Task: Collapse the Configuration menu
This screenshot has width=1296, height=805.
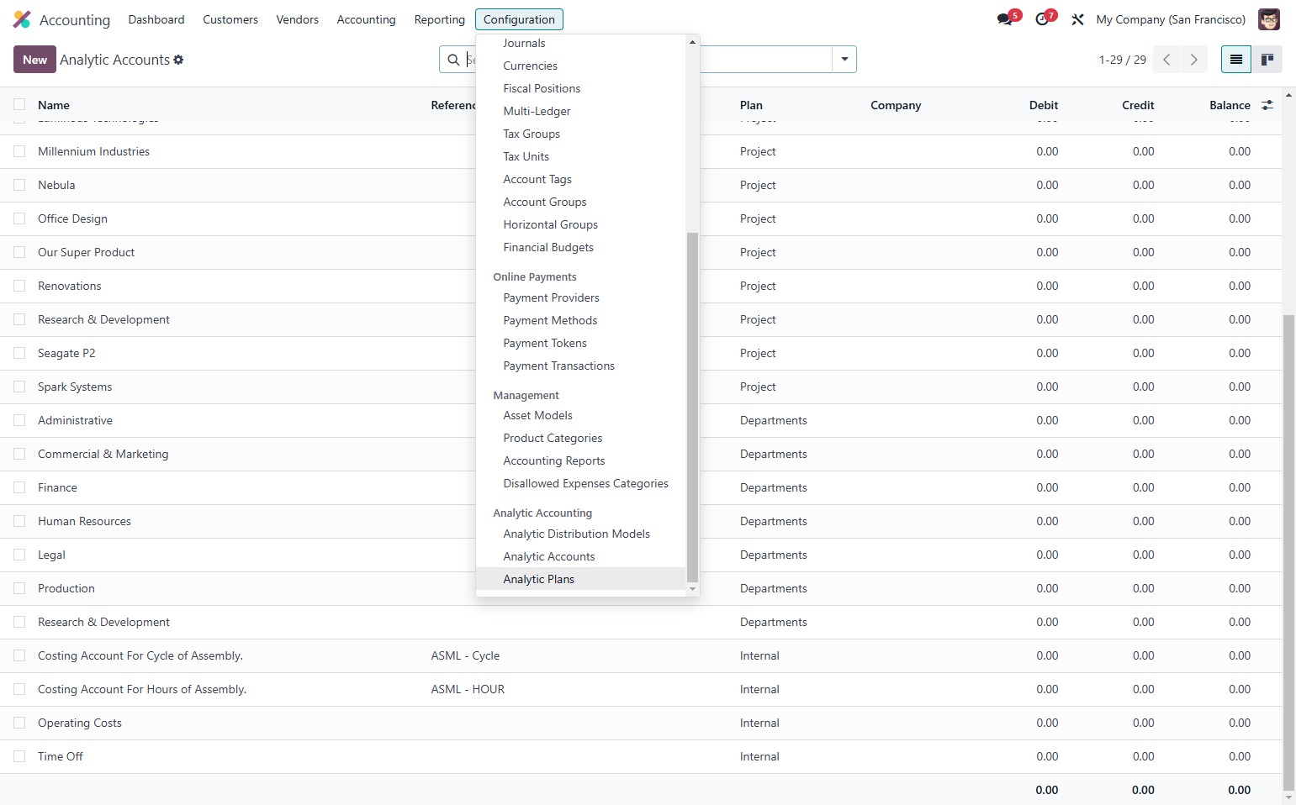Action: pos(519,19)
